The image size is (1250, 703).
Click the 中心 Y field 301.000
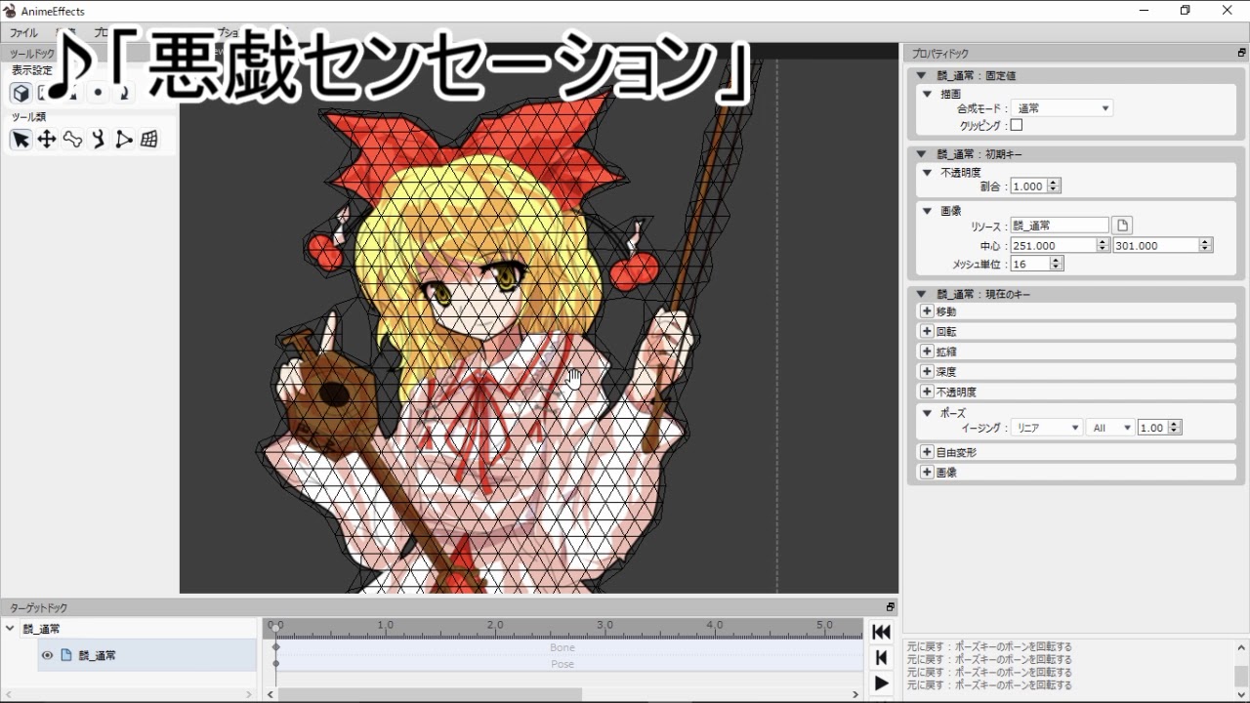pos(1155,246)
